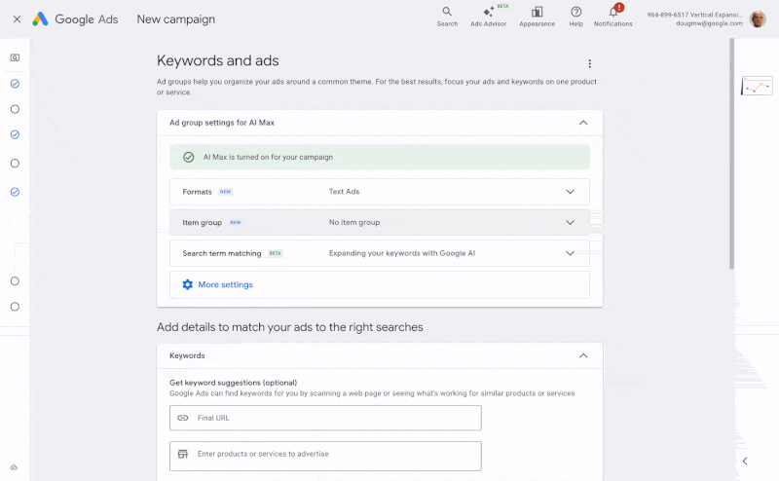Click 'No item group' value text
The image size is (779, 481).
coord(354,222)
